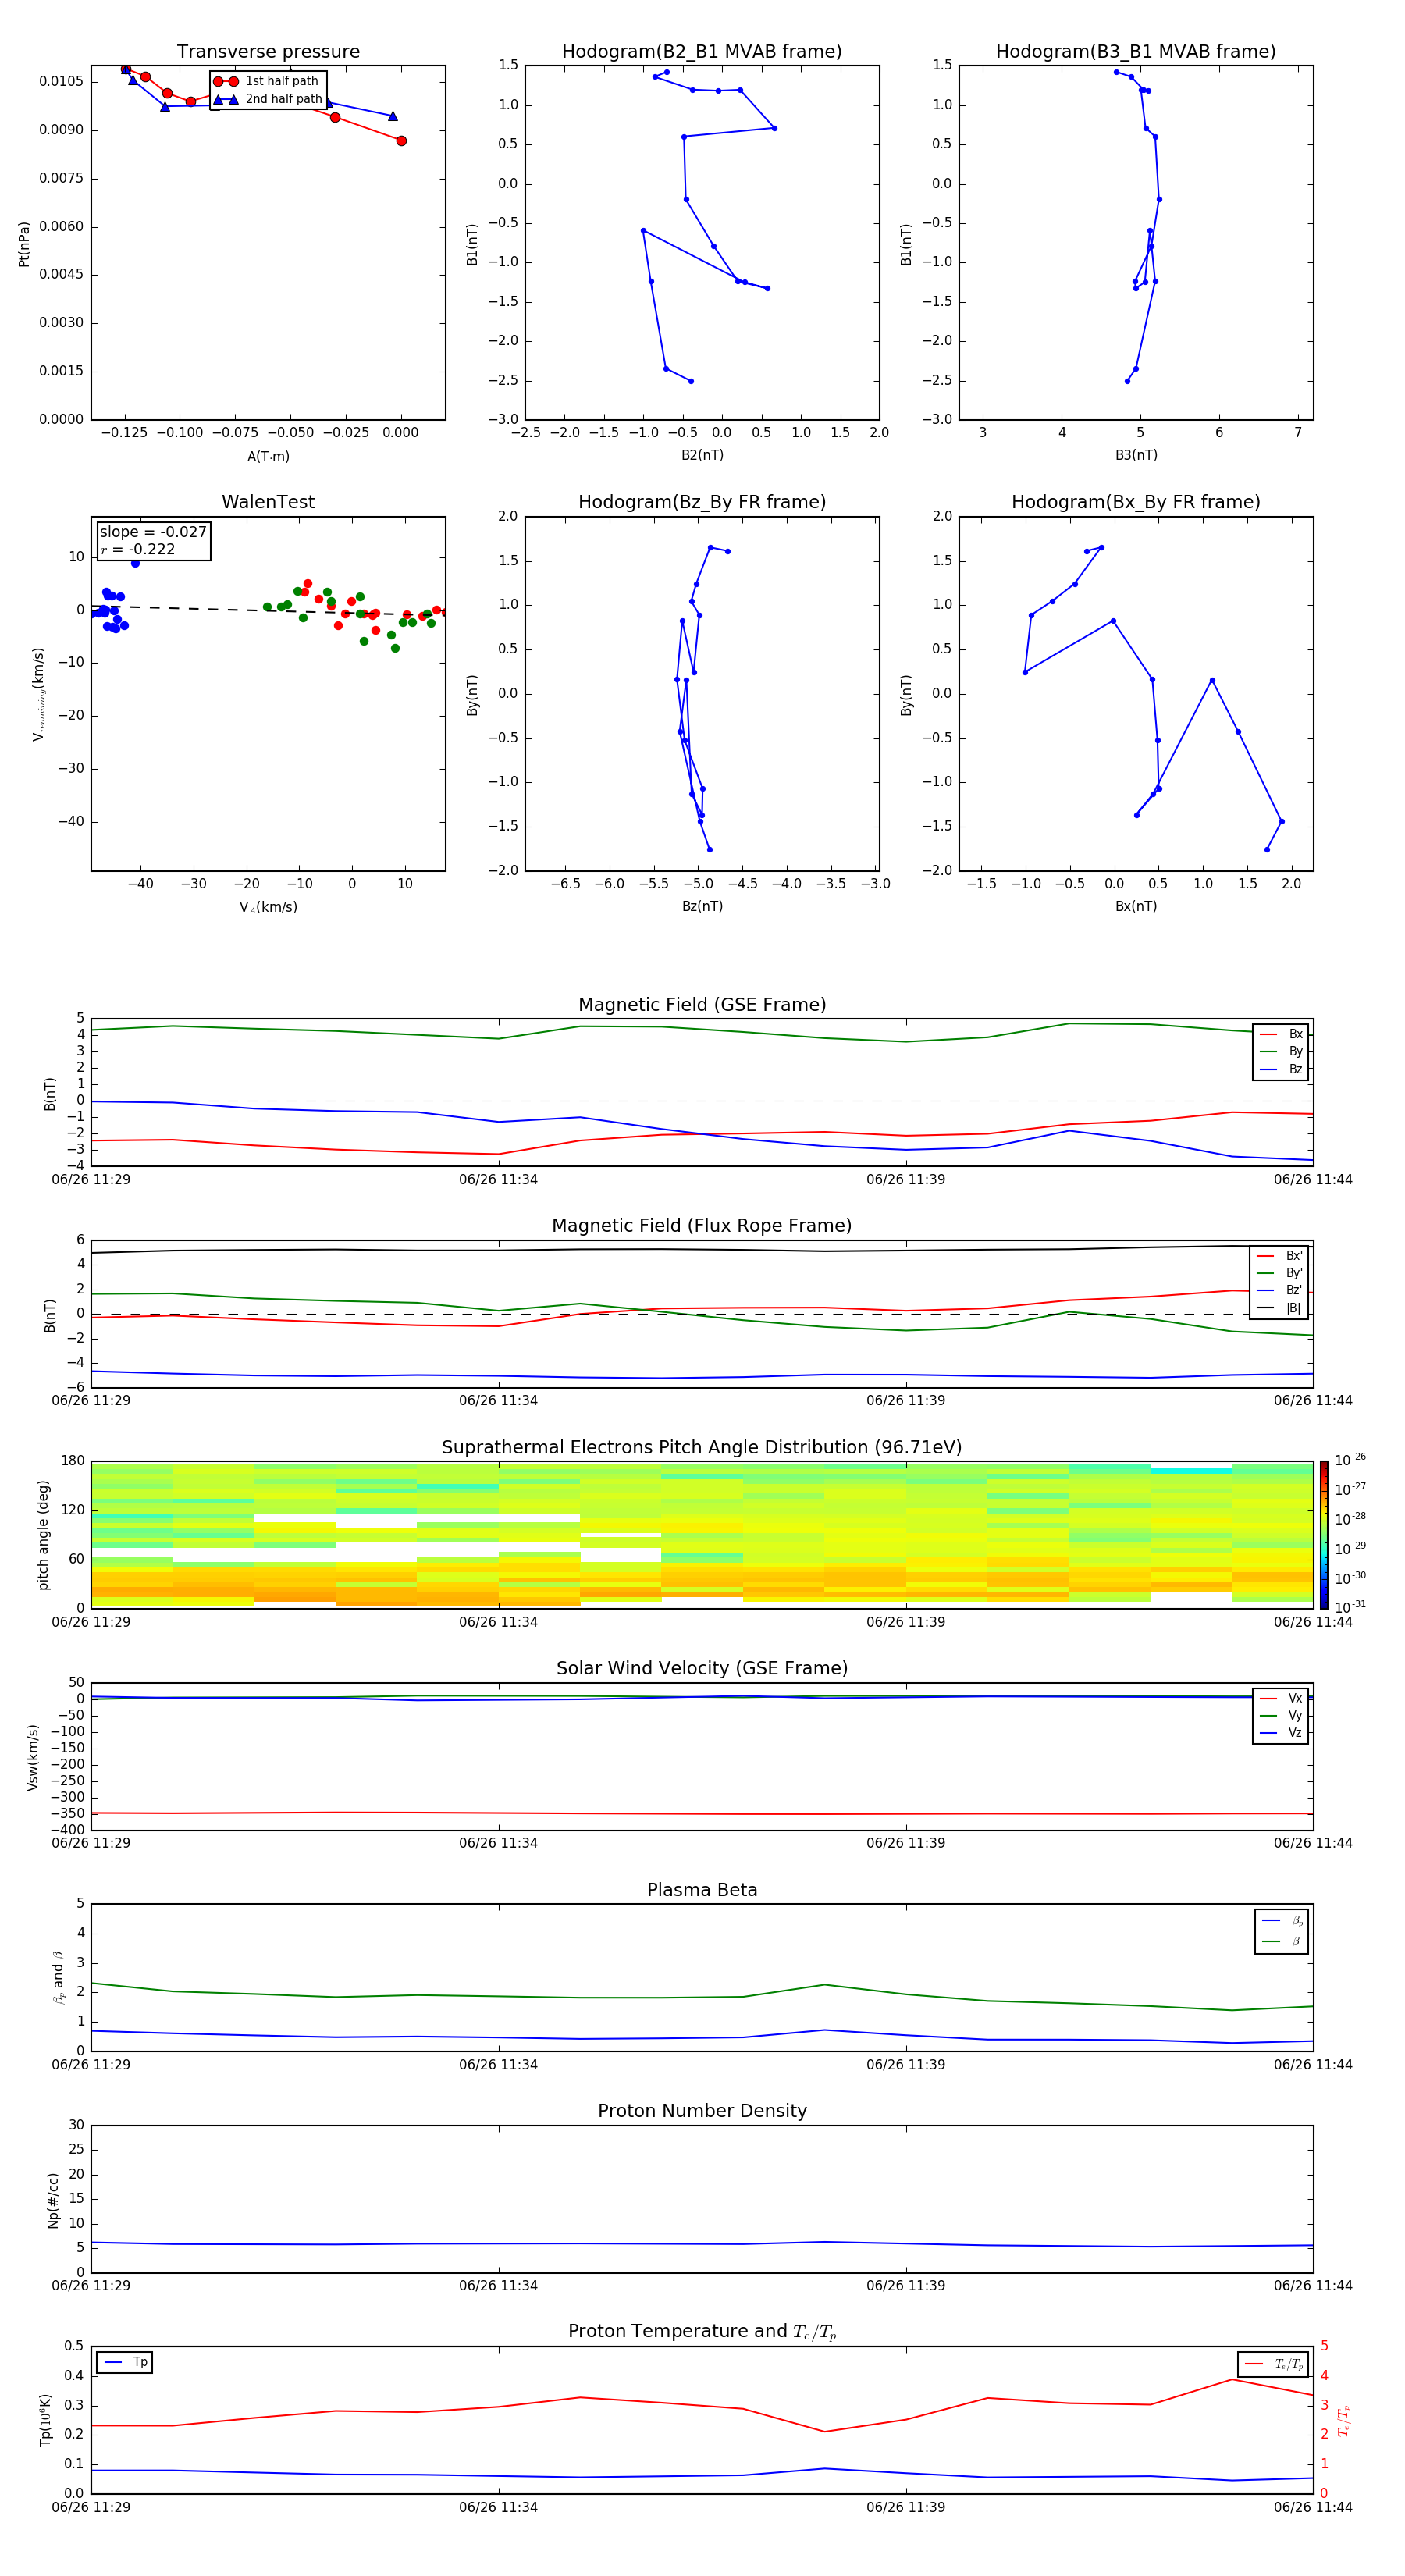Click the pitch angle colorbar strip
The image size is (1405, 2576).
point(1323,1535)
